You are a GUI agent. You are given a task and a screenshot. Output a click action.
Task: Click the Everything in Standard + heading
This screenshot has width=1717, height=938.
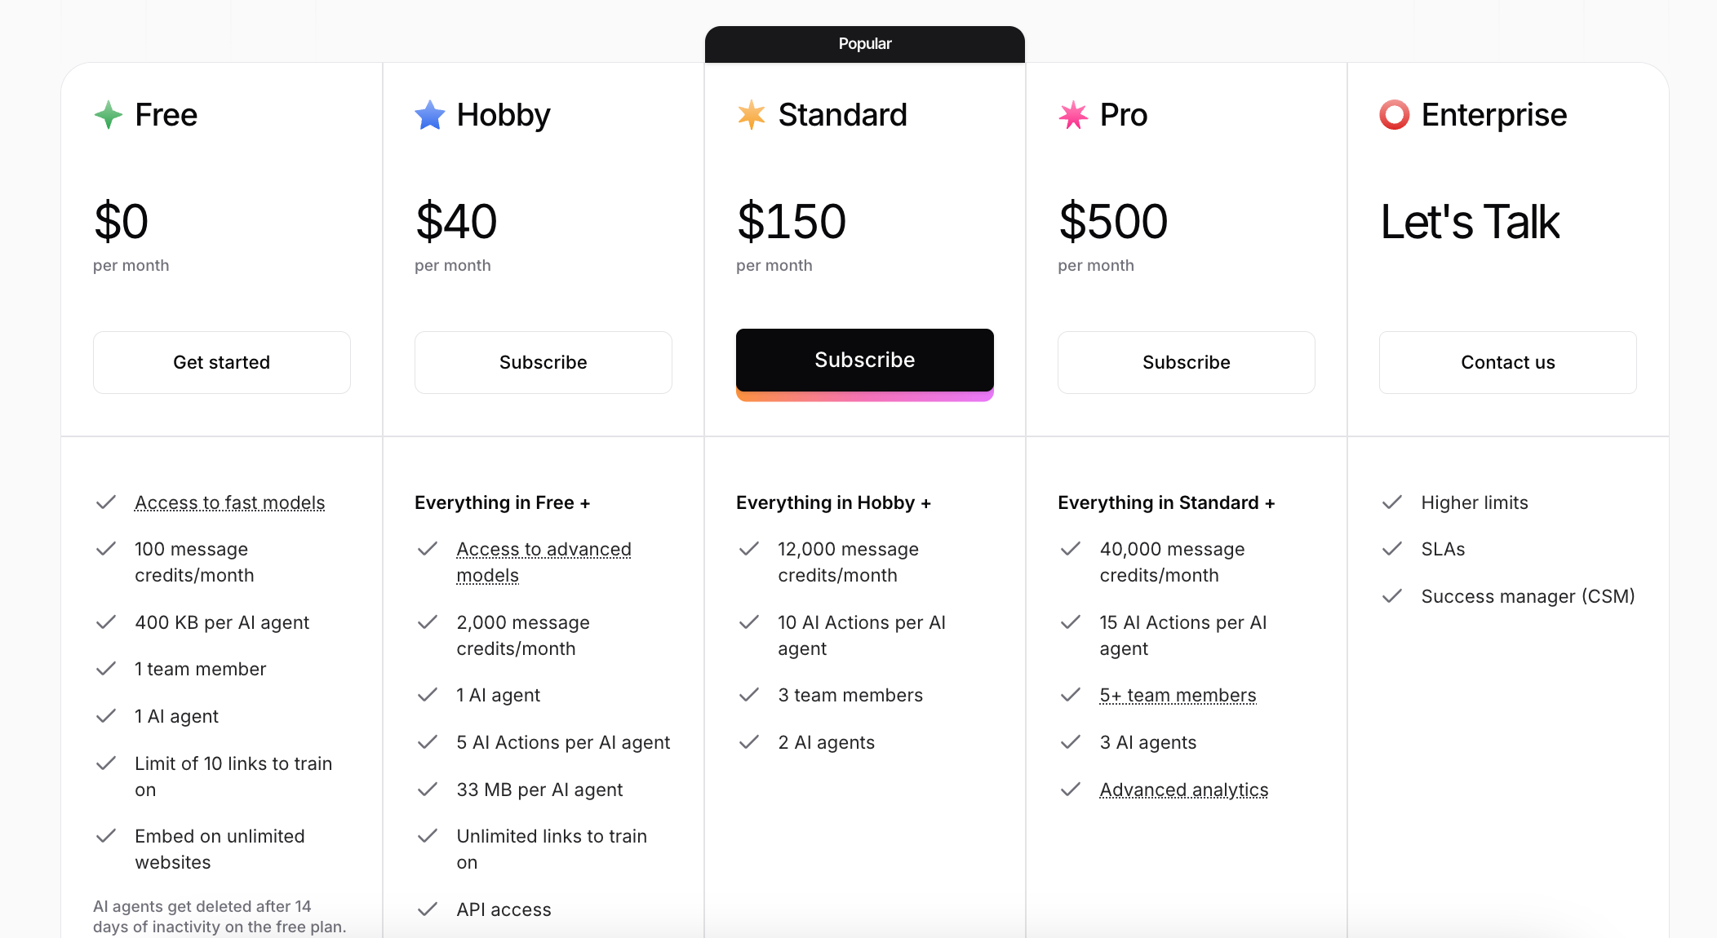pos(1166,502)
